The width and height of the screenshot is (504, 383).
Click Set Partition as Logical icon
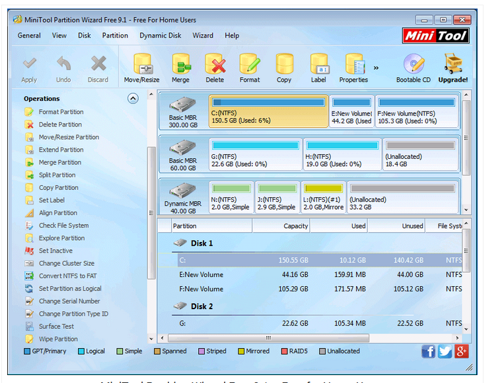29,288
